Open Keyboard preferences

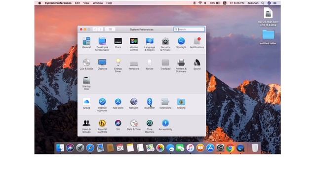point(134,64)
